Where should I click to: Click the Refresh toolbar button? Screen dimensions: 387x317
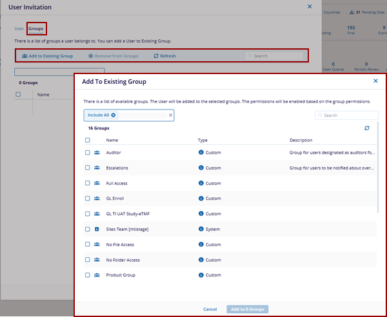coord(164,56)
